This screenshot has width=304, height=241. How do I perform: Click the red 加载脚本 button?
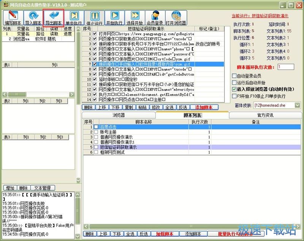coord(165,234)
